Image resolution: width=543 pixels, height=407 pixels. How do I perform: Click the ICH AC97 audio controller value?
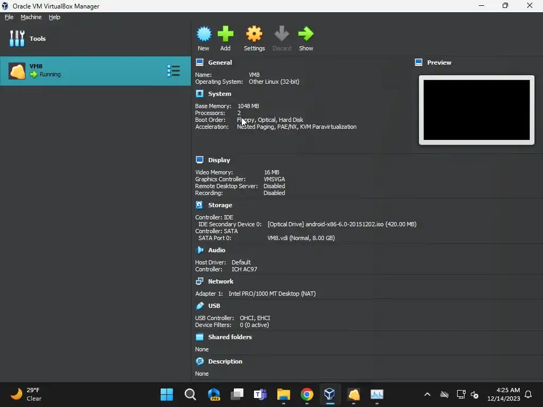tap(244, 269)
